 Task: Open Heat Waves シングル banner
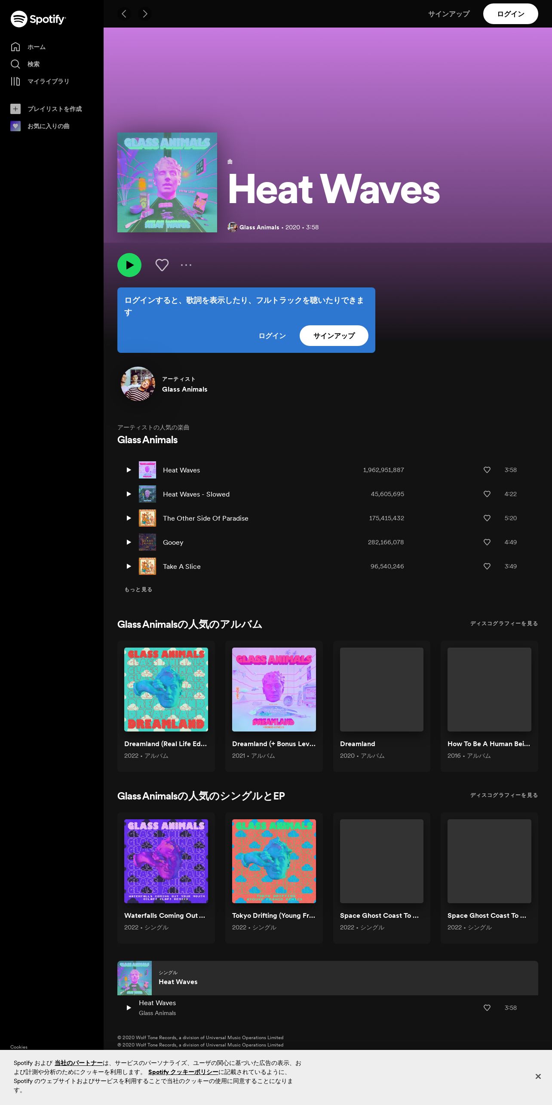point(328,978)
